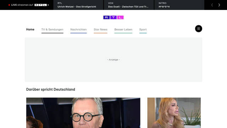Viewport: 227px width, 128px height.
Task: Click the Anzeige advertisement area
Action: [113, 60]
